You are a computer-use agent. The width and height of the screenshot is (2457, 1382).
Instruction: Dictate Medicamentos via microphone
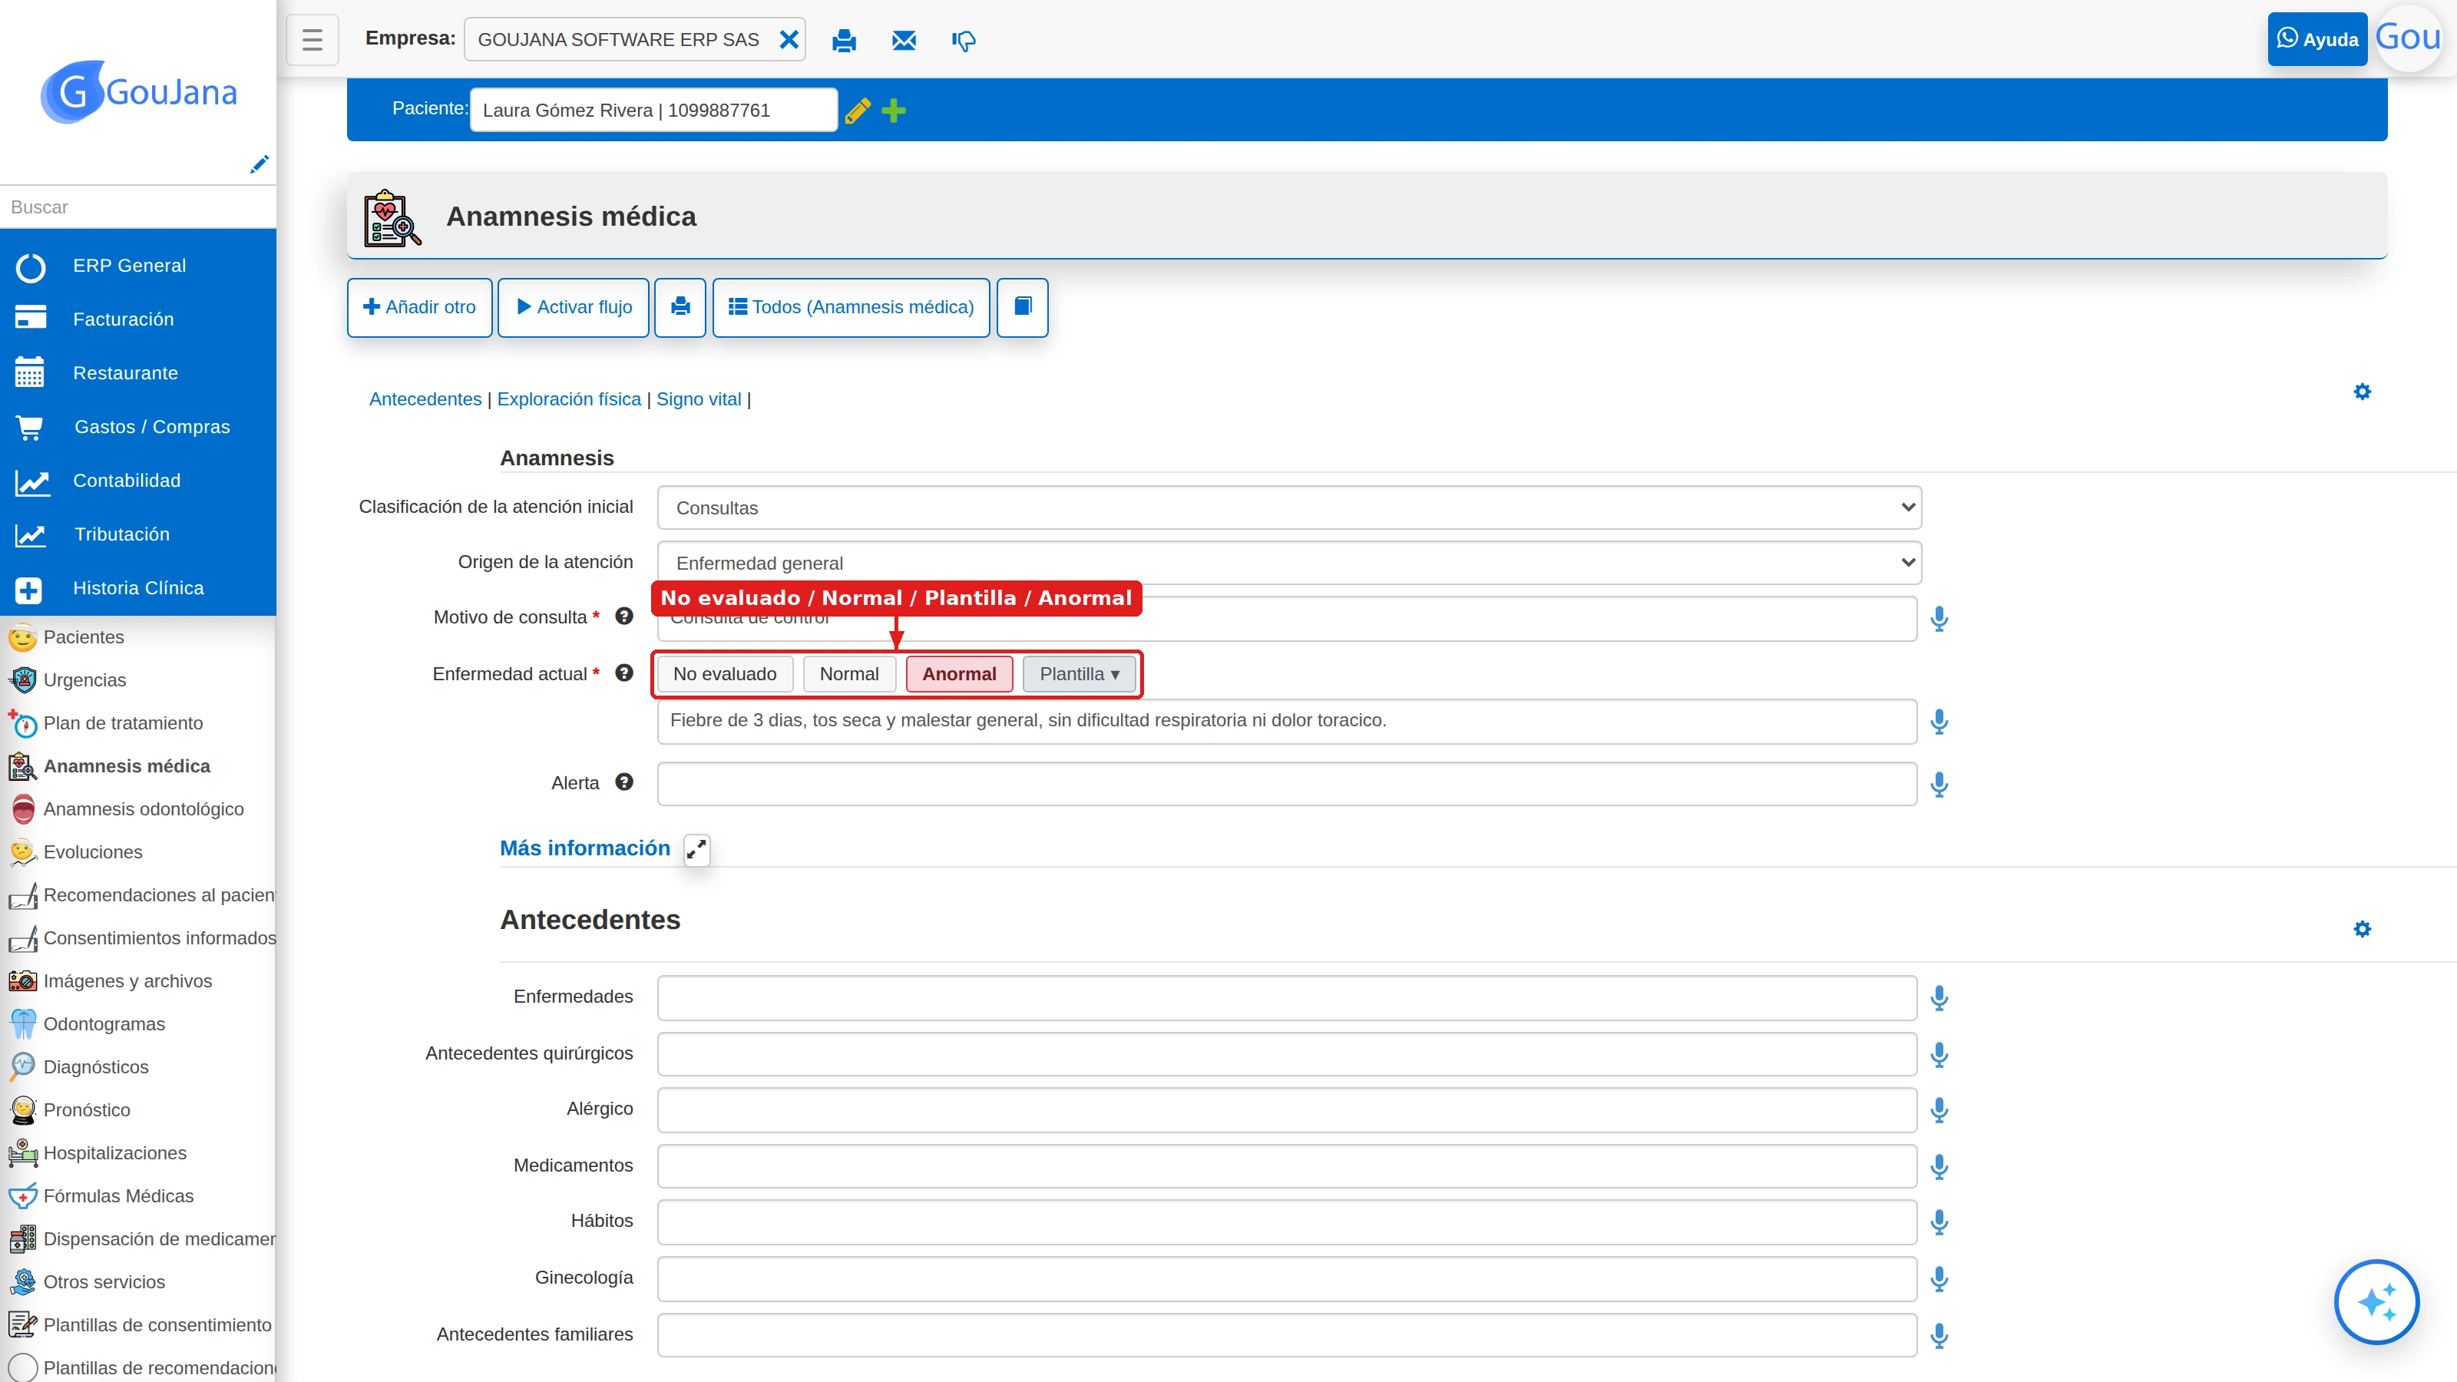point(1939,1167)
